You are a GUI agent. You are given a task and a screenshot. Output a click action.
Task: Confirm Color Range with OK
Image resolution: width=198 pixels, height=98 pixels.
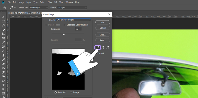(103, 22)
